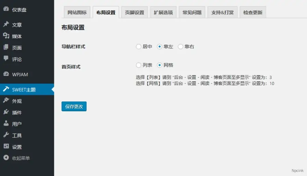Viewport: 307px width, 176px height.
Task: Click the 首页样式 label
Action: coord(71,67)
